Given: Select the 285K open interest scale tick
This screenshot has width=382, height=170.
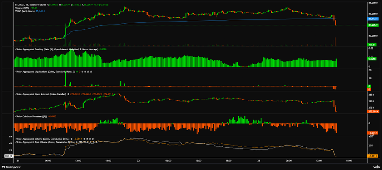Looking at the screenshot, I should pyautogui.click(x=371, y=95).
